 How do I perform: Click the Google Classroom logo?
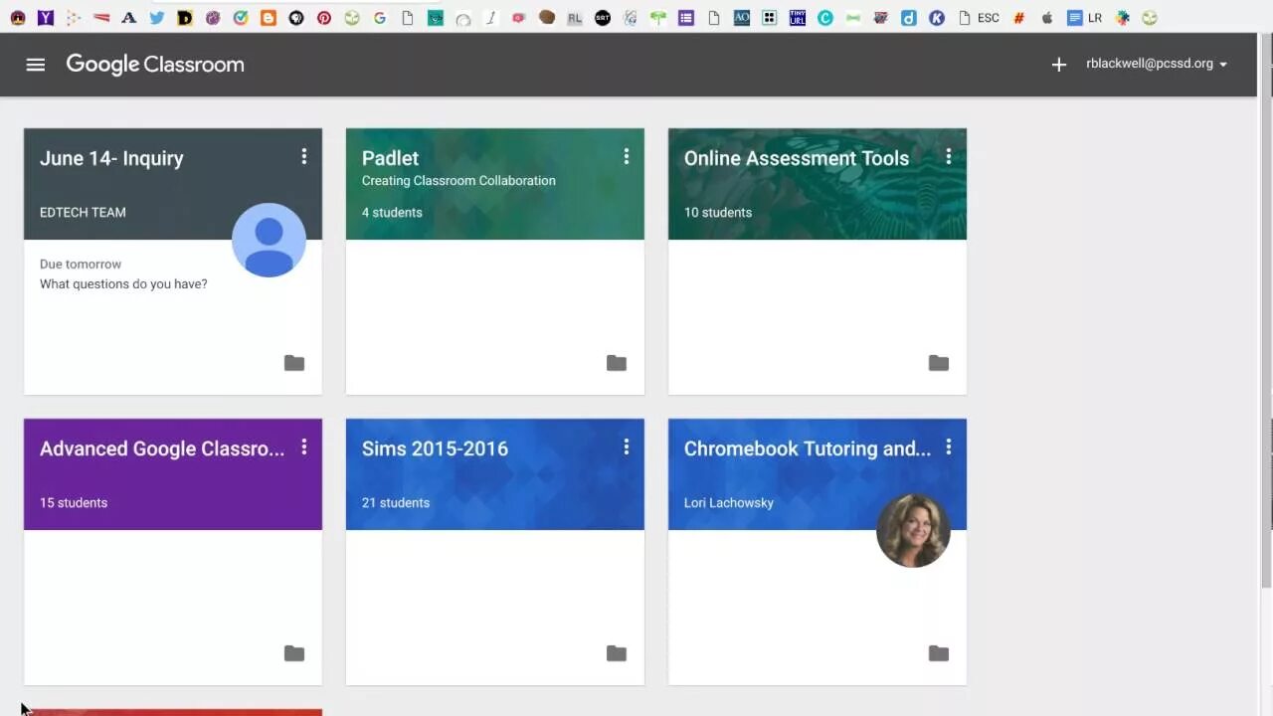pyautogui.click(x=155, y=65)
